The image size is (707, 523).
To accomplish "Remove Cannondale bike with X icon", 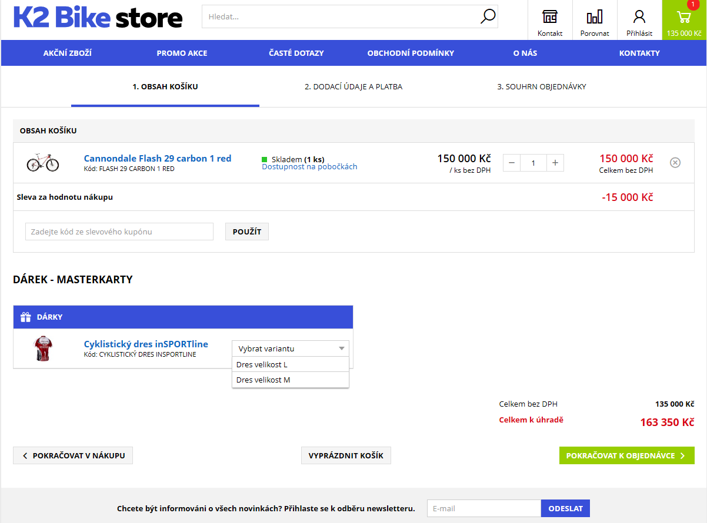I will click(x=675, y=163).
